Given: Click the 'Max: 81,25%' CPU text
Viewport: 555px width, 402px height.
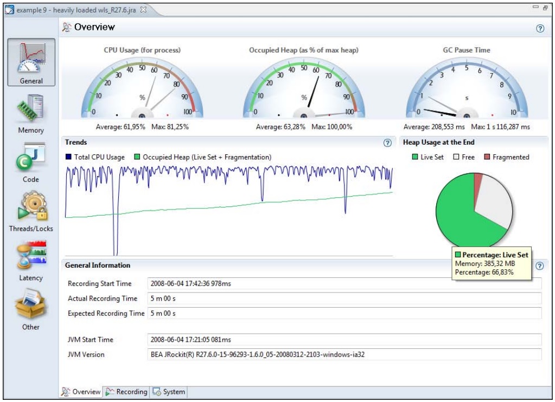Looking at the screenshot, I should (170, 127).
